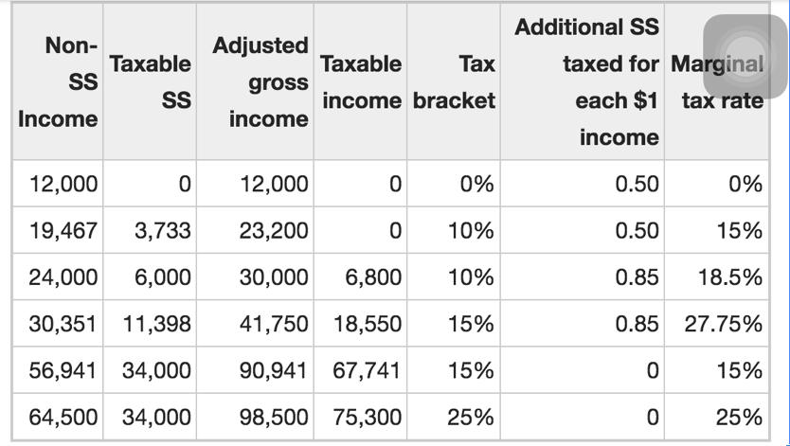Select the 90,941 adjusted gross income cell
The image size is (790, 446).
(255, 370)
